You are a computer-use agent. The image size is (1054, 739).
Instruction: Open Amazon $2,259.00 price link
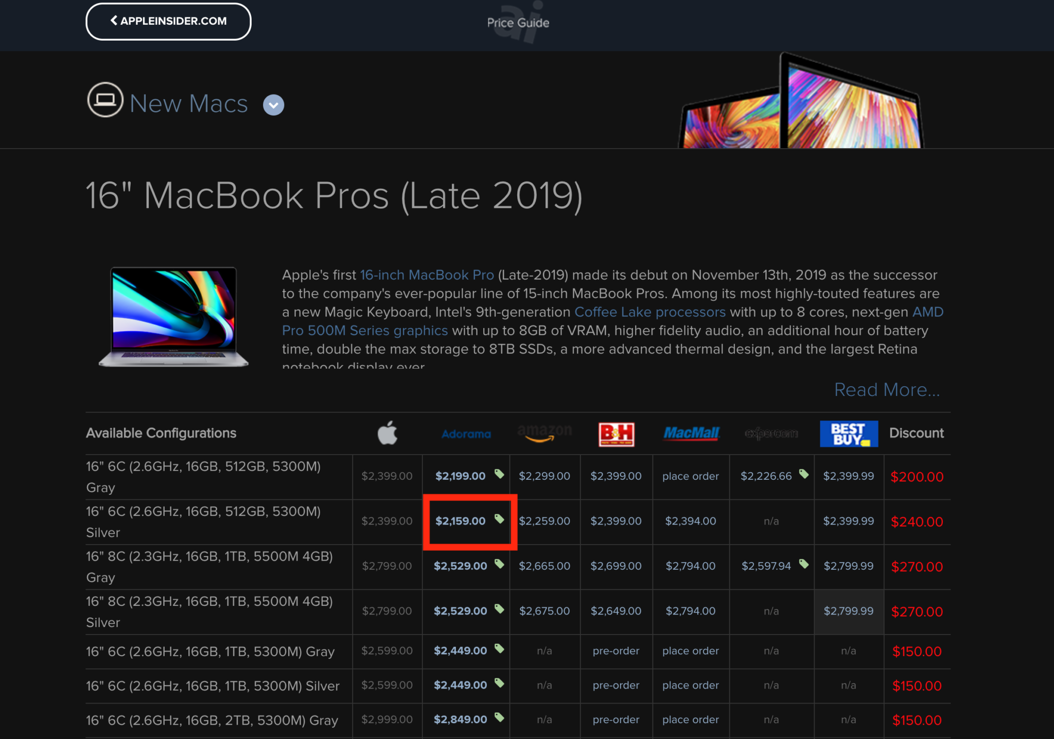544,521
